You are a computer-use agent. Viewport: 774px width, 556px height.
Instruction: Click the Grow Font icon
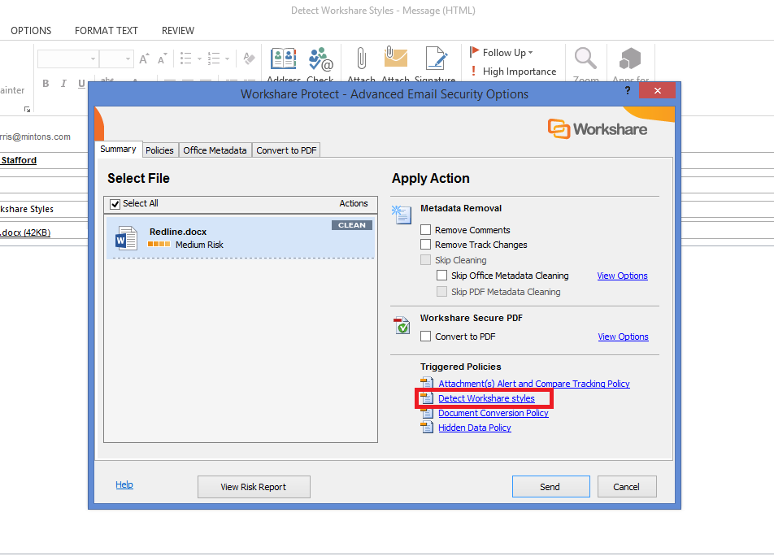tap(144, 59)
